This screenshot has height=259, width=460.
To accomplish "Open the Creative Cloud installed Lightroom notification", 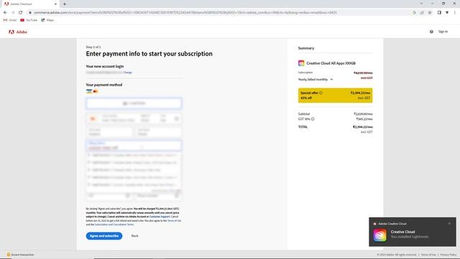I will click(413, 232).
